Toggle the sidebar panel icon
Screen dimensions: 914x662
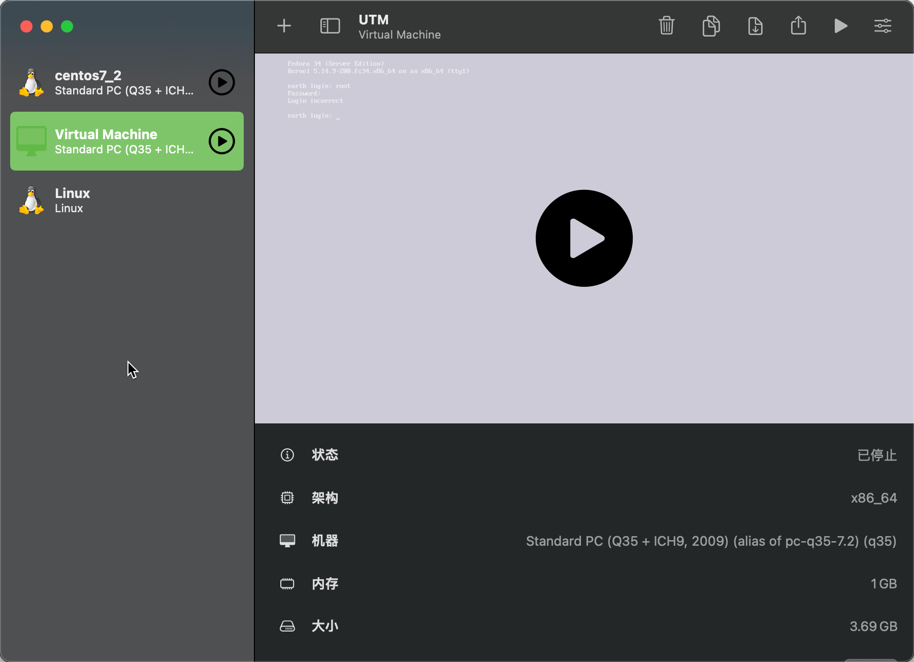click(x=330, y=26)
